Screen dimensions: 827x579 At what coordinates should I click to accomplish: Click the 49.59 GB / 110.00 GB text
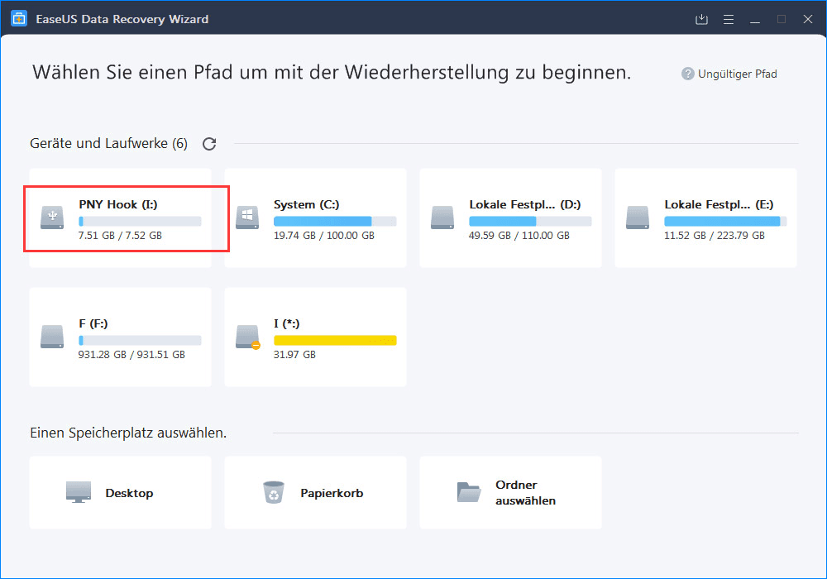pyautogui.click(x=519, y=236)
